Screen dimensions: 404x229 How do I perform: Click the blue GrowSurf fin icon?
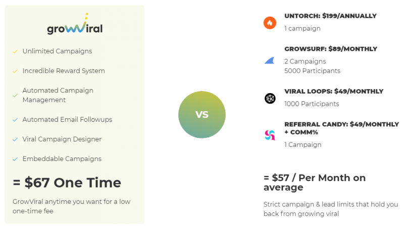pos(270,60)
